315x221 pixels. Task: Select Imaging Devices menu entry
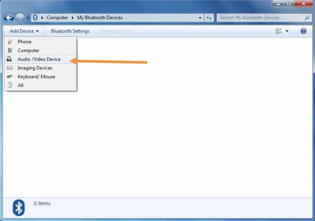point(40,68)
